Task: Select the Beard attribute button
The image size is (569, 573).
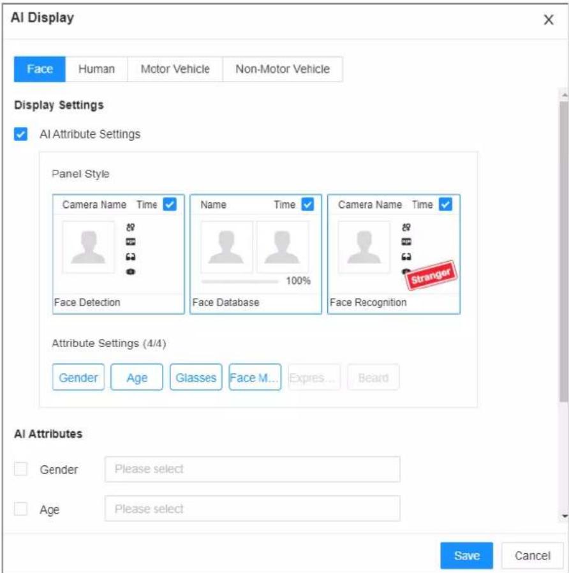Action: (373, 377)
